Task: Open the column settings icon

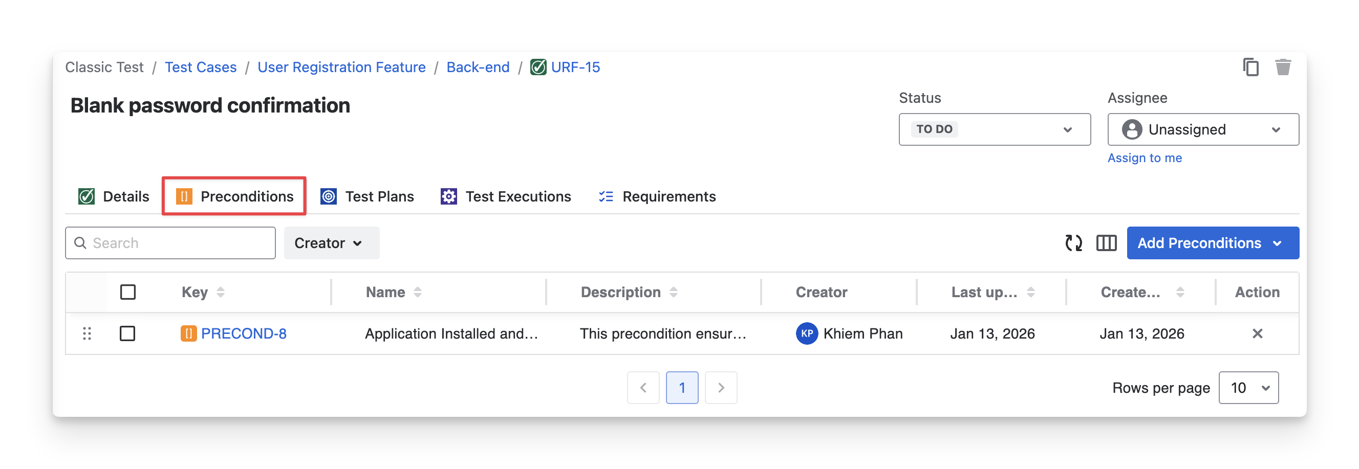Action: tap(1106, 243)
